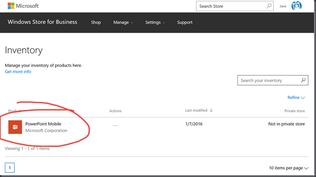Expand the Settings menu

point(155,22)
